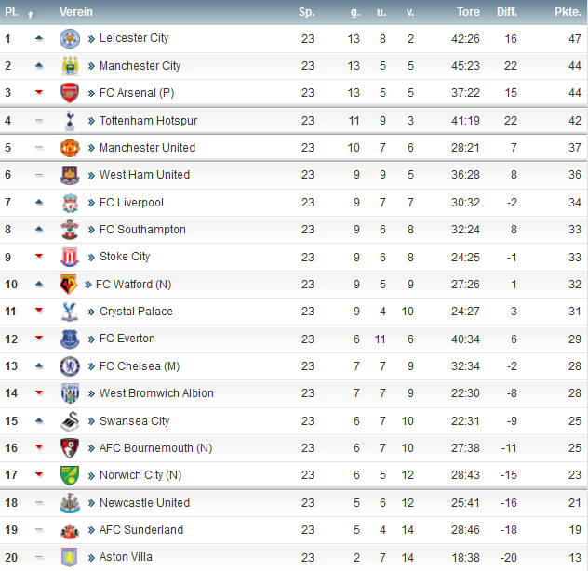Screen dimensions: 588x571
Task: Click the Tottenham Hotspur crest icon
Action: tap(70, 121)
